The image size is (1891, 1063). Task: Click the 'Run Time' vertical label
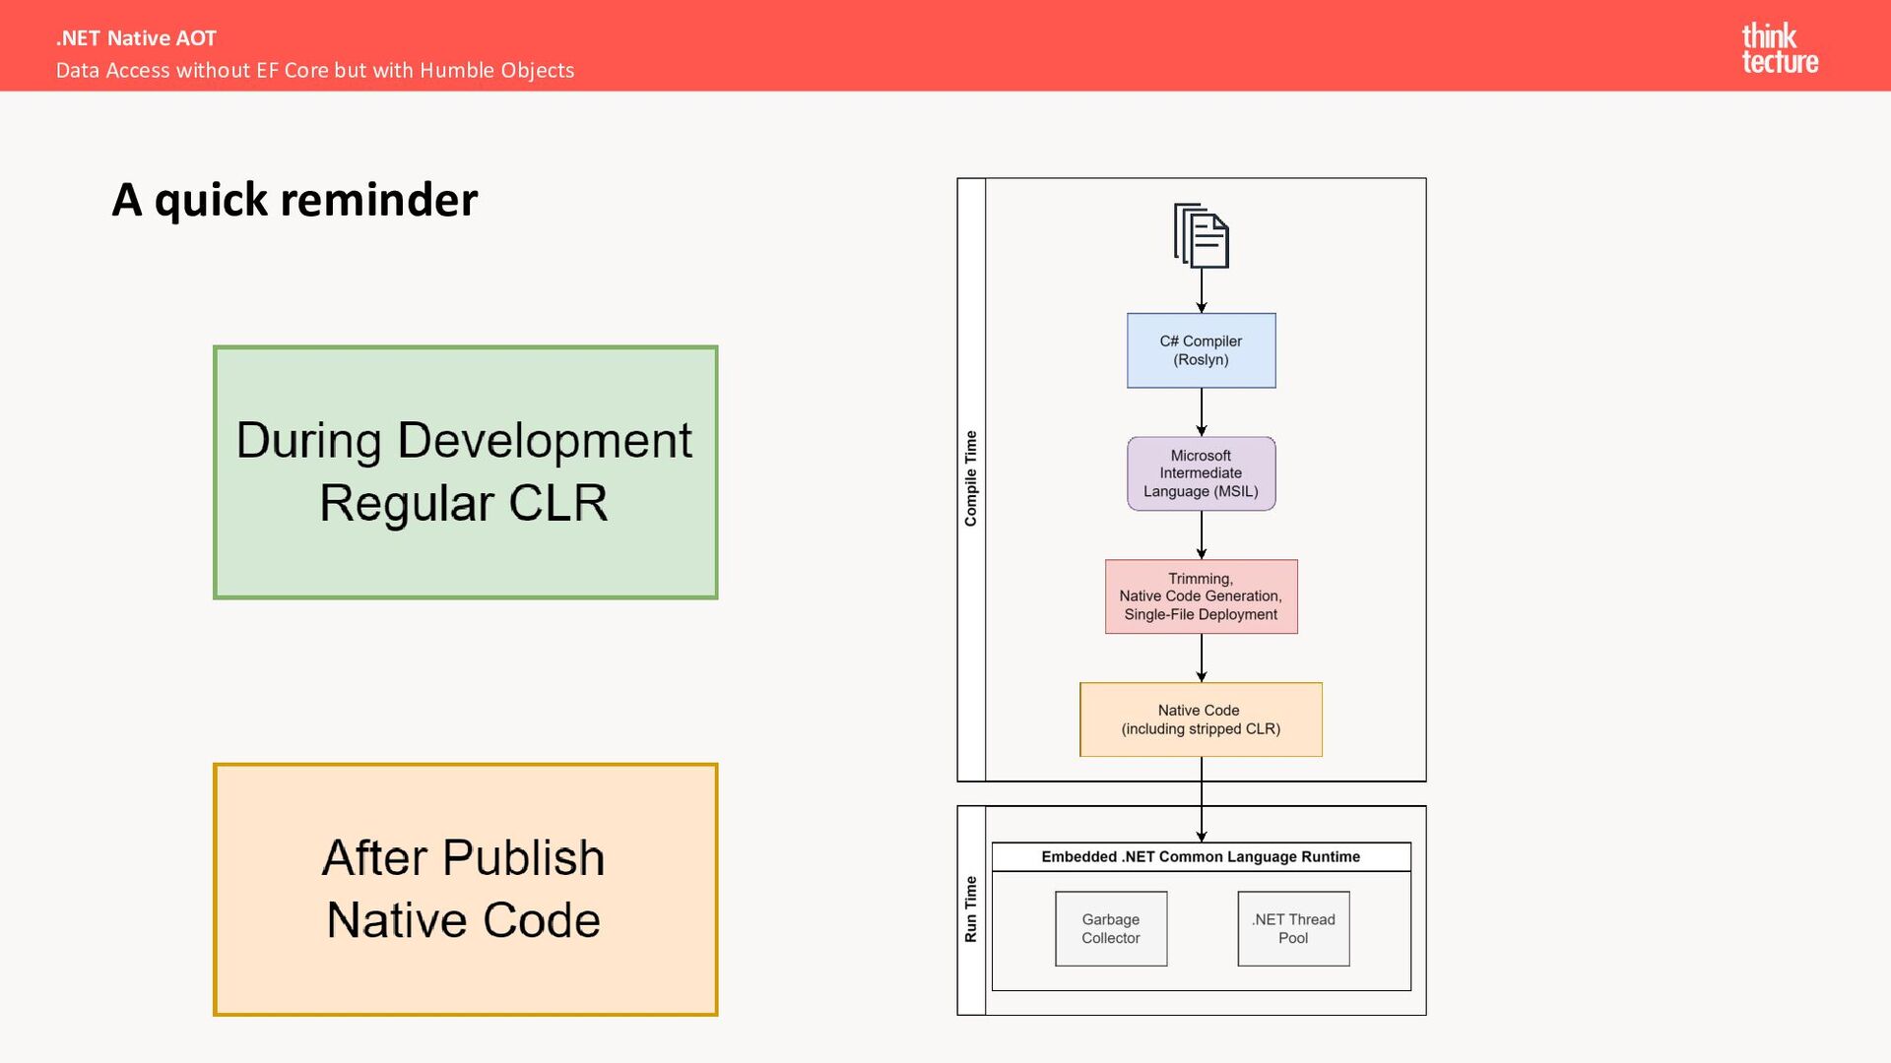tap(971, 909)
